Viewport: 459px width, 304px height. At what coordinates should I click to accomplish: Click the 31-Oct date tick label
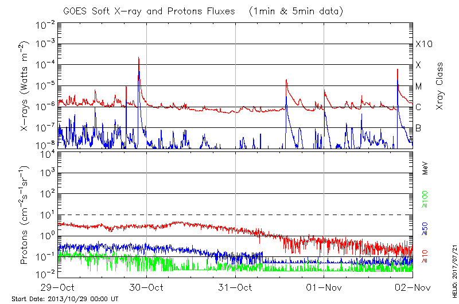coord(235,287)
